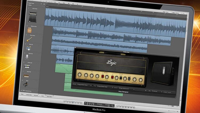Viewport: 200px width, 113px height.
Task: Select the Guitar Stack amp track icon
Action: (x=33, y=17)
